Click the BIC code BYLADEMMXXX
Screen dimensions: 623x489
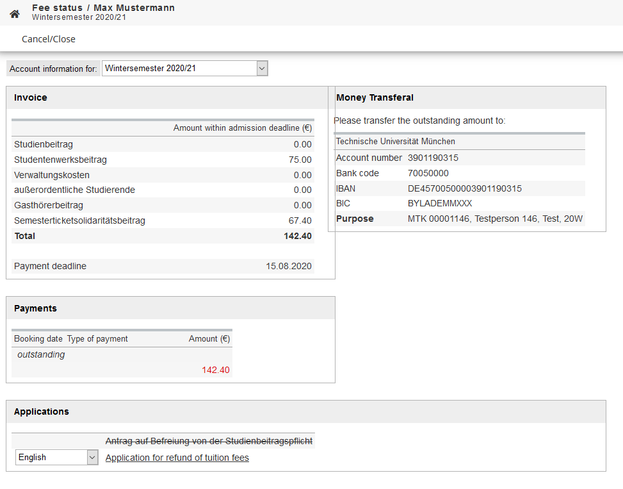439,203
